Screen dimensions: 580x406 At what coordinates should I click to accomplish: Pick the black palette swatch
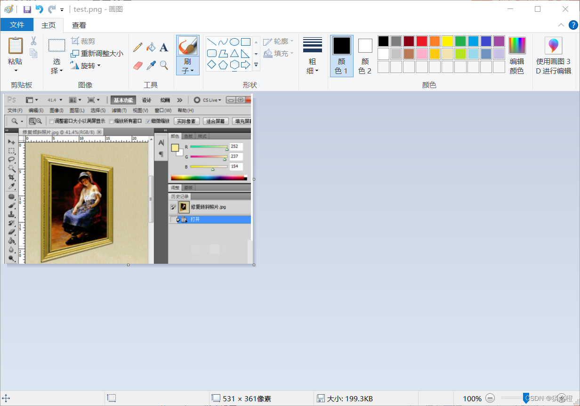pyautogui.click(x=384, y=41)
